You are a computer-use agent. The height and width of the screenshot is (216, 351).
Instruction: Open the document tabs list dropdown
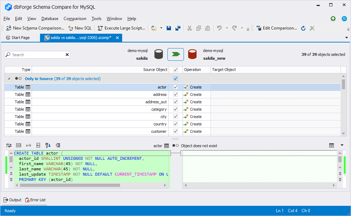pos(346,38)
